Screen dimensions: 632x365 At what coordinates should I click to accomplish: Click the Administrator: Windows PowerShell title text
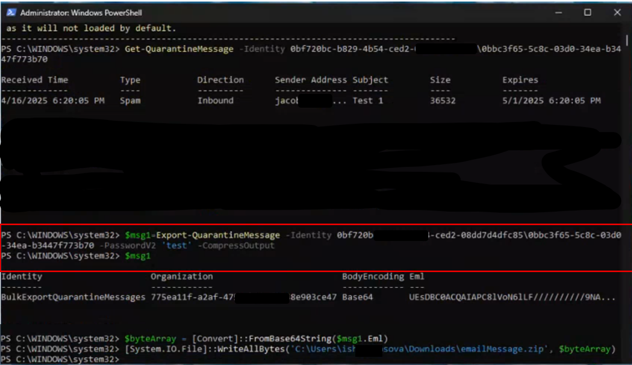coord(81,12)
